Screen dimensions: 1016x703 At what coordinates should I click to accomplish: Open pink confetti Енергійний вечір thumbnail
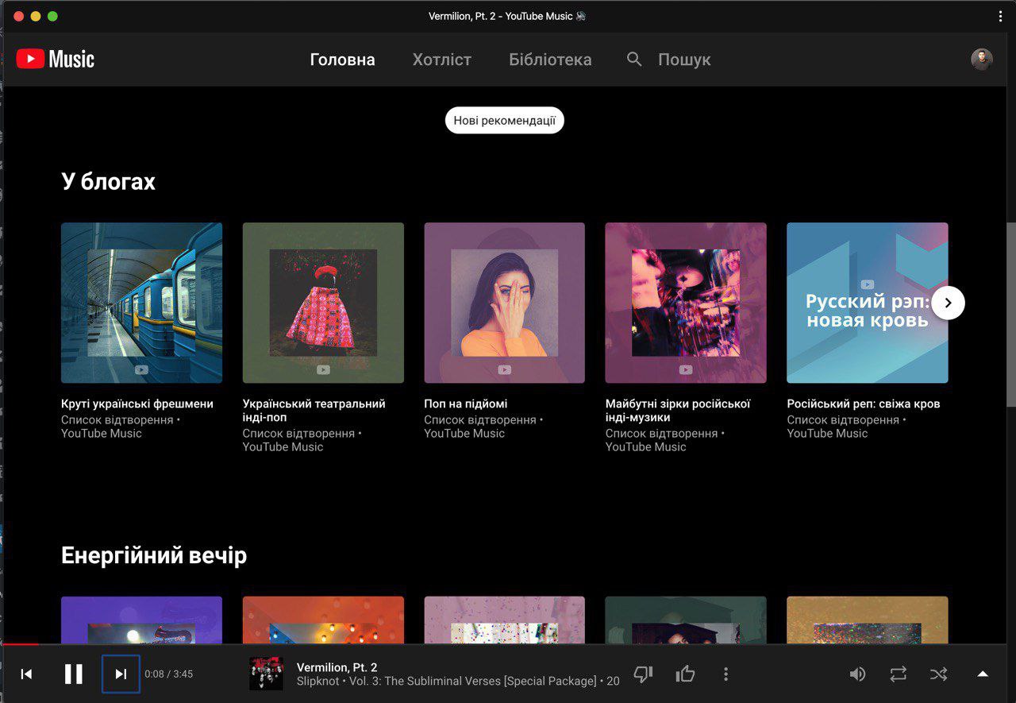(x=504, y=620)
